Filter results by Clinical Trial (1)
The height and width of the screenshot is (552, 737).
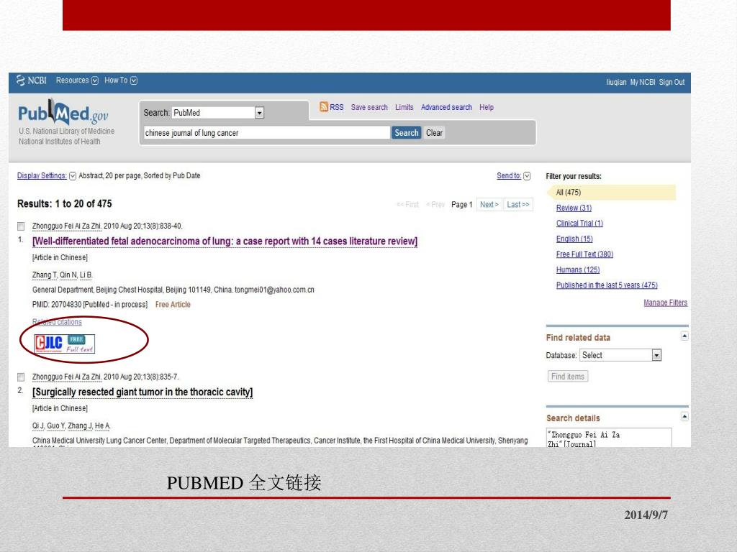pos(579,224)
